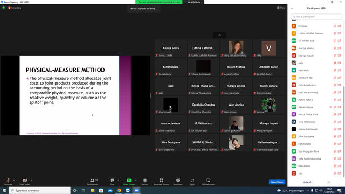
Task: Show hidden system tray icons
Action: click(308, 190)
